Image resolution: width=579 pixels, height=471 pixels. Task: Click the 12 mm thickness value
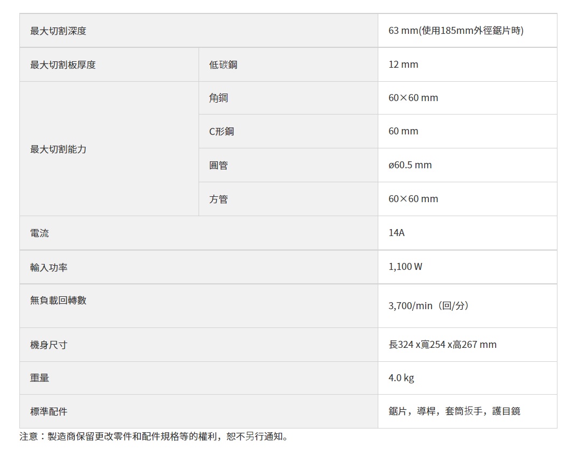click(403, 65)
